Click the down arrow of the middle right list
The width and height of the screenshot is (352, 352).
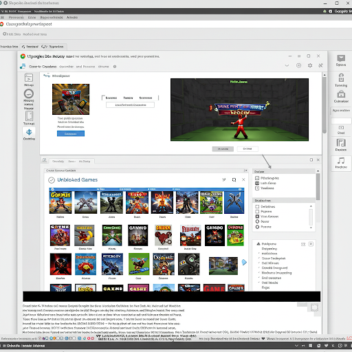click(311, 228)
